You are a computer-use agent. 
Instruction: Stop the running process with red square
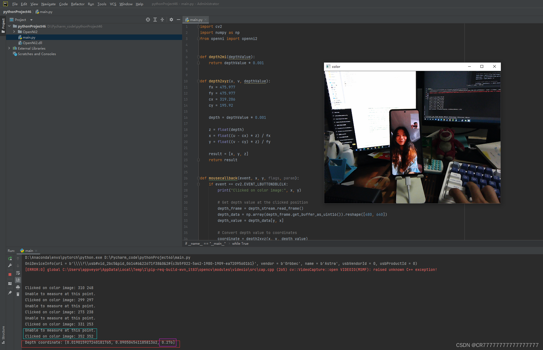click(10, 274)
